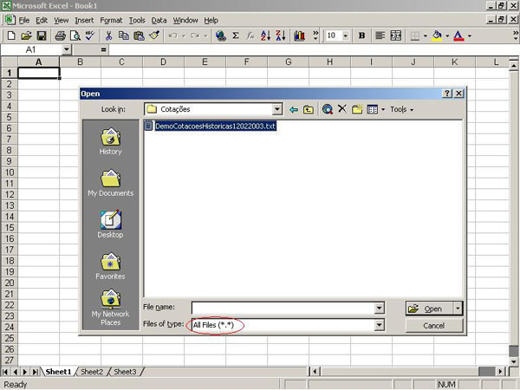Click the Cancel button

[433, 325]
